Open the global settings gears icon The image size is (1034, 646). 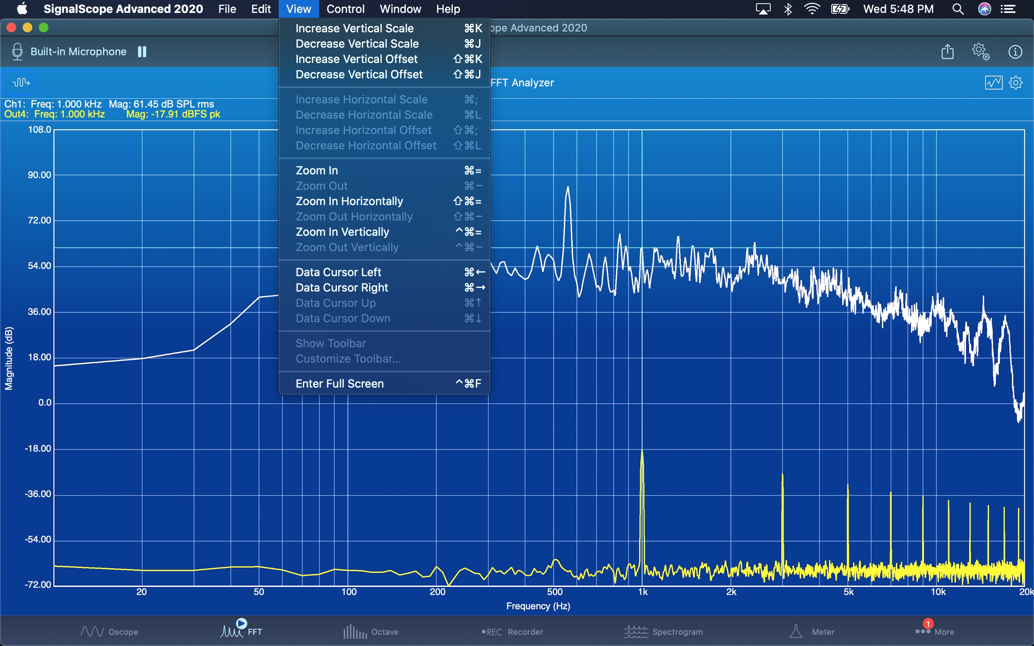[981, 52]
